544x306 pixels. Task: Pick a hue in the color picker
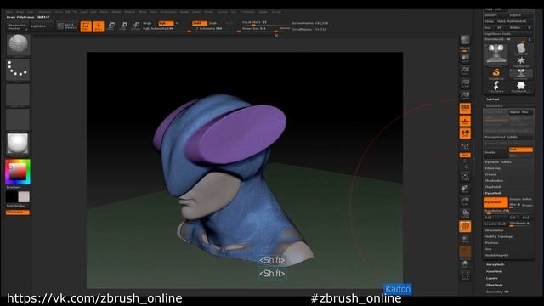pos(18,172)
